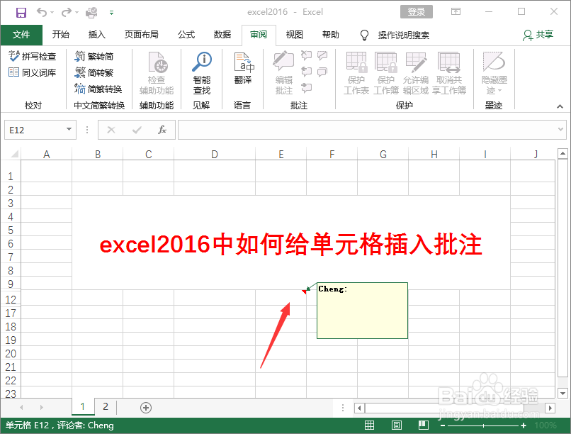Select row 12 header

[x=11, y=299]
